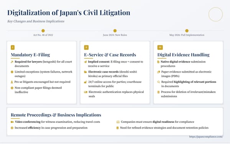The image size is (230, 144).
Task: Click 'Process for deletion of irrelevant/mistaken submissions'
Action: coord(188,94)
